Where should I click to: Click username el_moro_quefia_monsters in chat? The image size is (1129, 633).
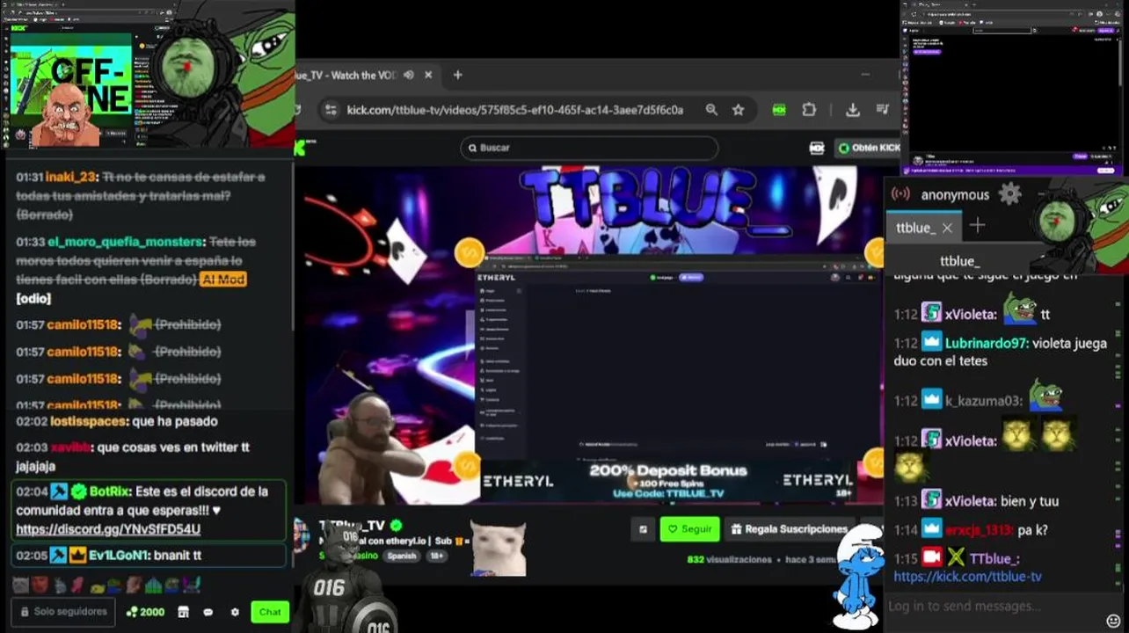click(126, 242)
